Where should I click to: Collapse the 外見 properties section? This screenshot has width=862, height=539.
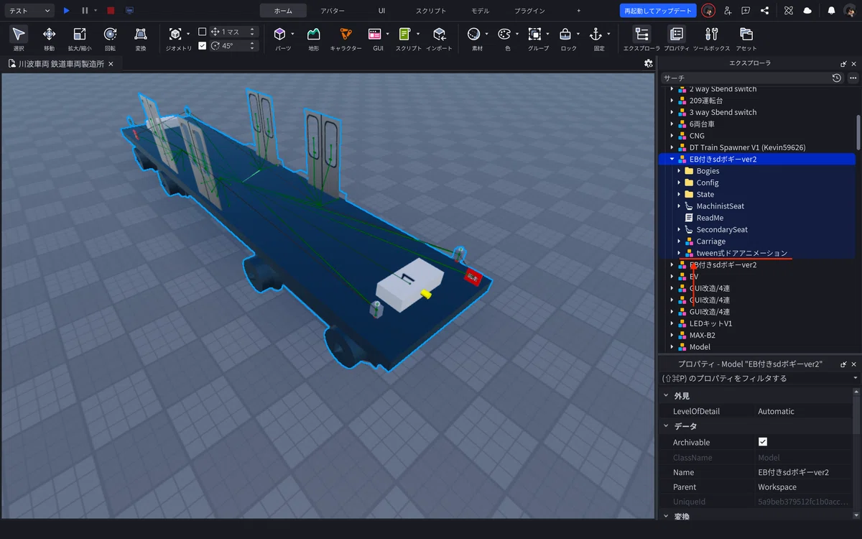click(x=666, y=396)
